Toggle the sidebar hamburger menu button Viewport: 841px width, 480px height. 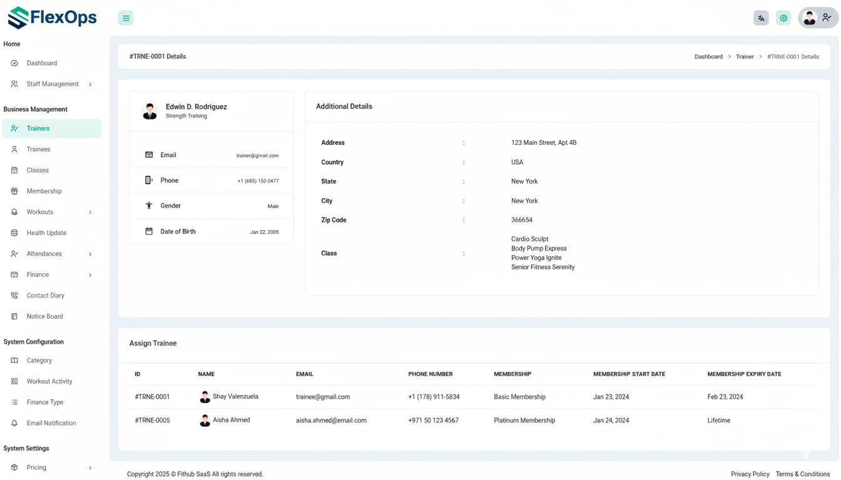(x=126, y=18)
